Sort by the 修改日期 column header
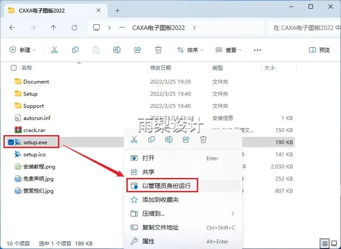 (161, 68)
